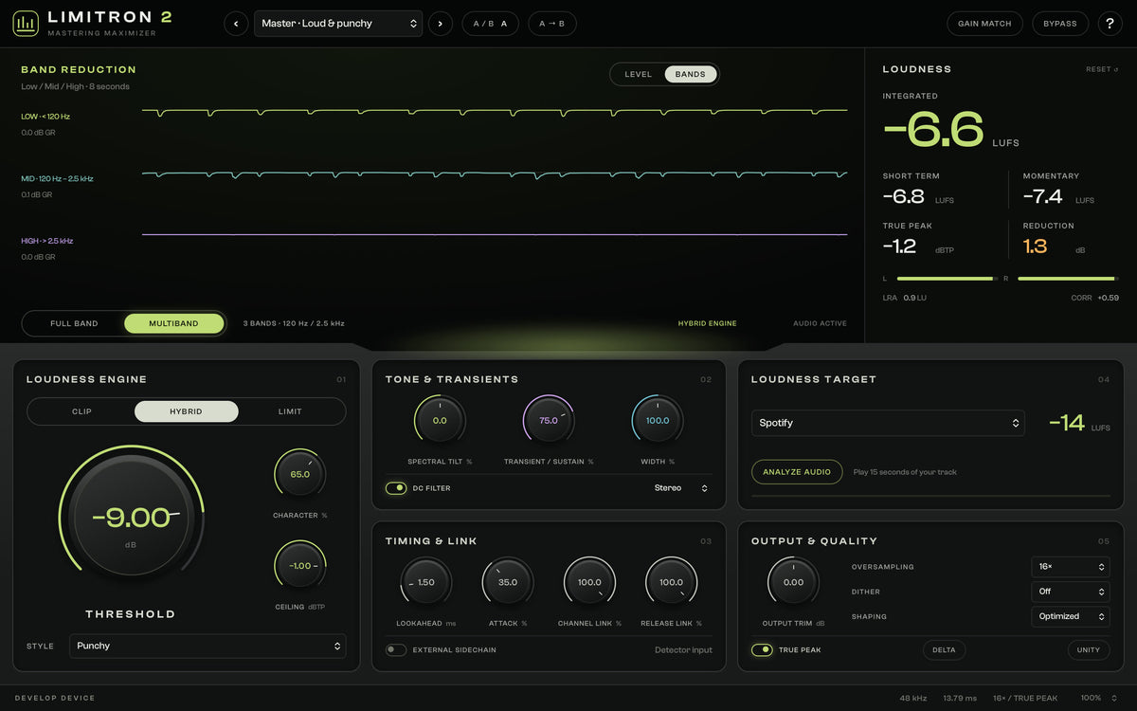Open the Spotify loudness target dropdown
Viewport: 1137px width, 711px height.
click(x=888, y=423)
